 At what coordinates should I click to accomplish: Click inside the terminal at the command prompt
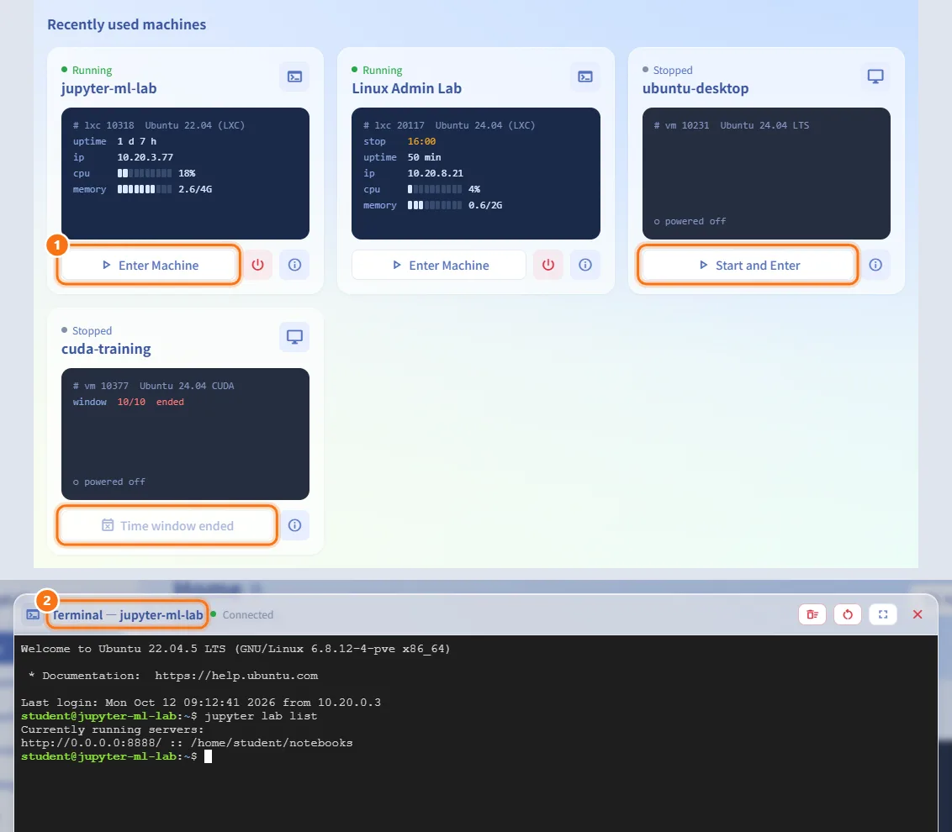(209, 756)
